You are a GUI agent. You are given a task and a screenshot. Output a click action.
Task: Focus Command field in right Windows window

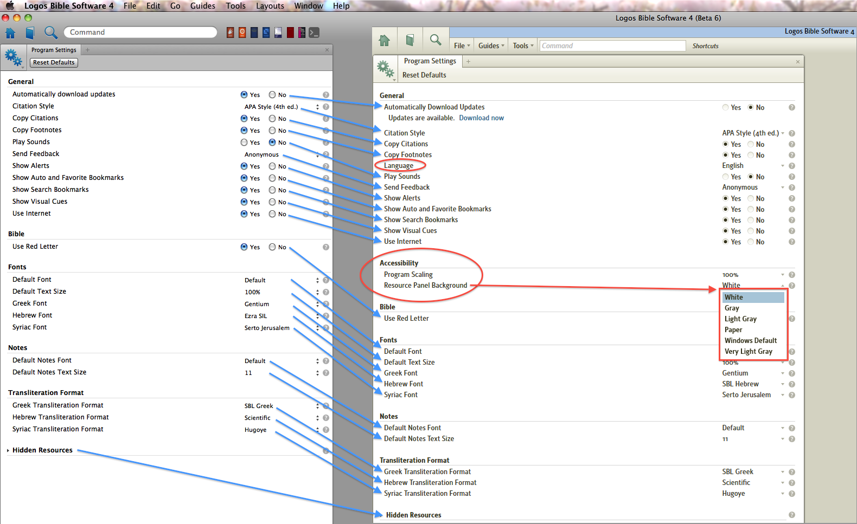tap(613, 46)
